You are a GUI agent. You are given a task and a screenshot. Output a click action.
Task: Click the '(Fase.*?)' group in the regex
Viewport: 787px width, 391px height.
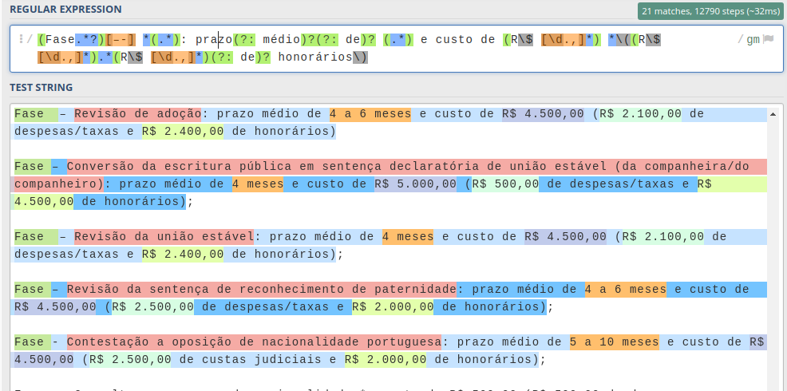coord(72,40)
